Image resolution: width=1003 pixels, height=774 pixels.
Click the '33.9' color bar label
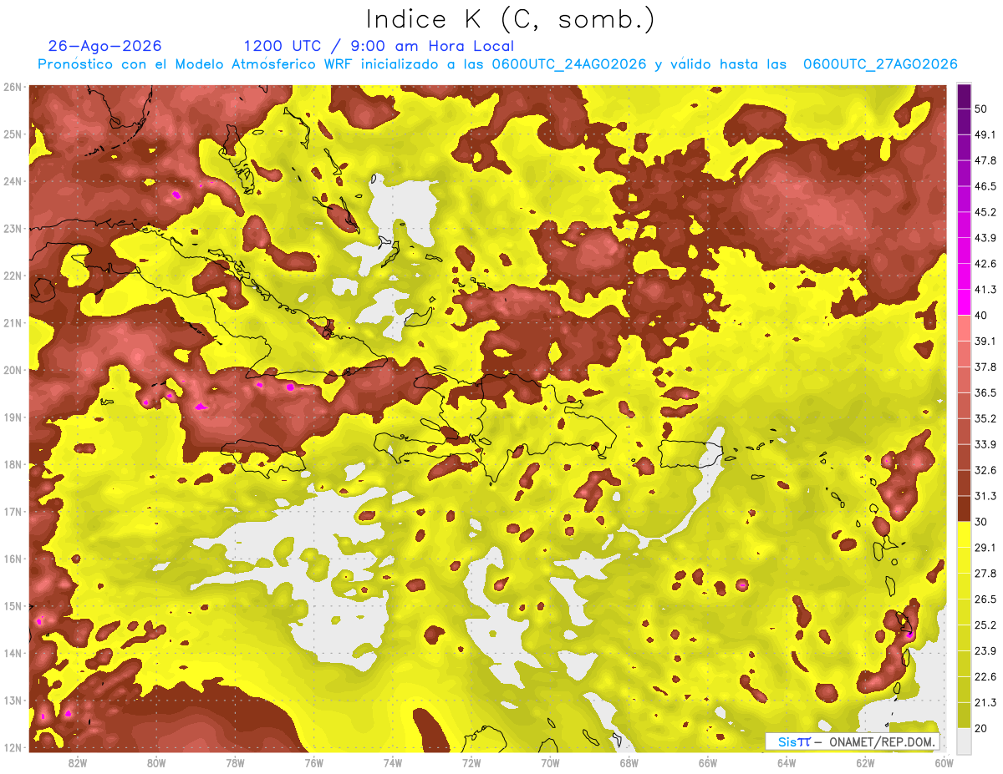(x=985, y=444)
